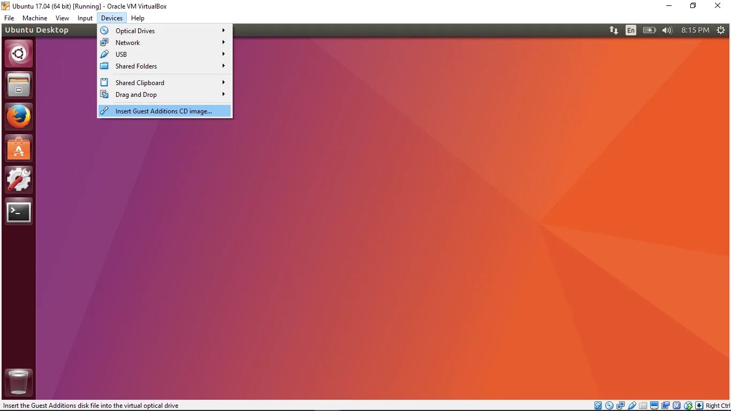Open the Trash in the dock
The image size is (731, 411).
(x=19, y=383)
